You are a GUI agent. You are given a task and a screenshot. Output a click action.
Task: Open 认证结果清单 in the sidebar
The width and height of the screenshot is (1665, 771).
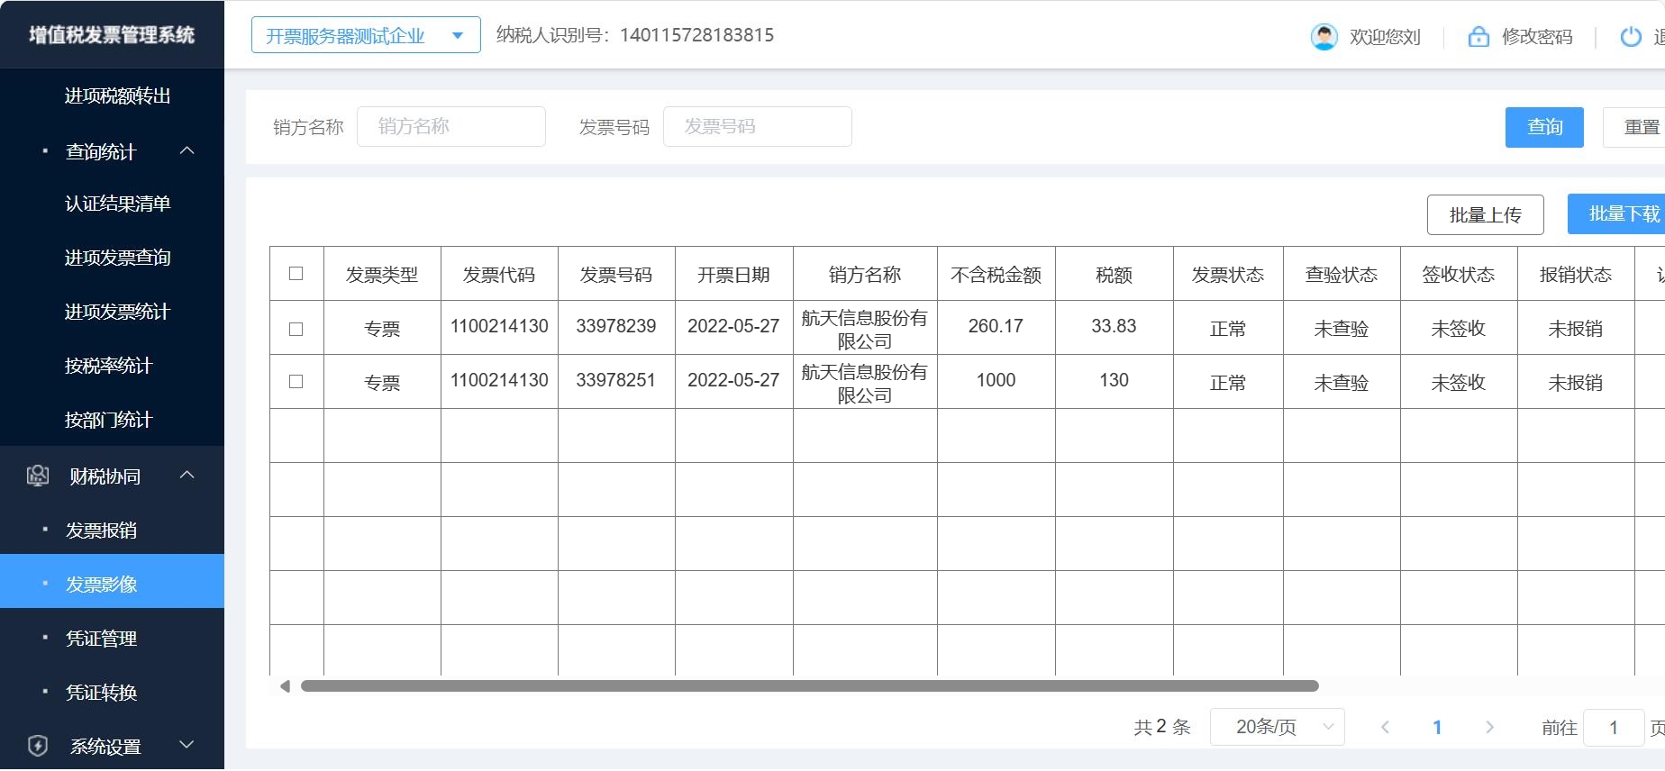point(118,204)
